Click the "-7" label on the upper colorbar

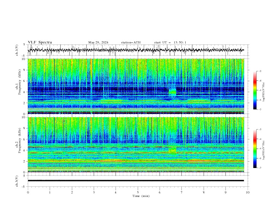tap(260, 109)
